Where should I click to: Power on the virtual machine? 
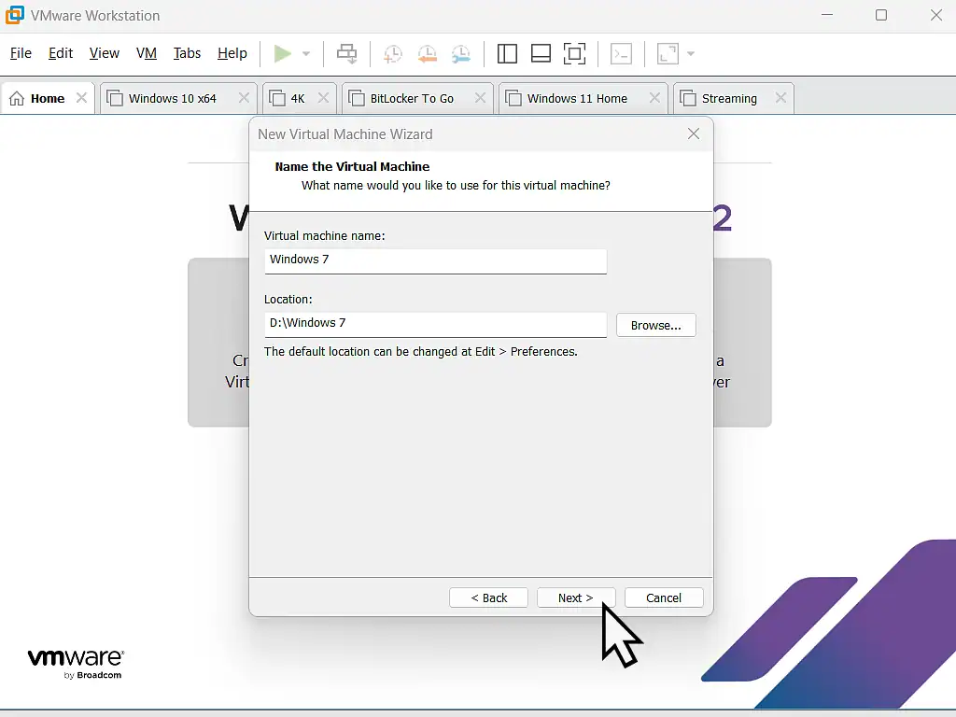(x=283, y=53)
